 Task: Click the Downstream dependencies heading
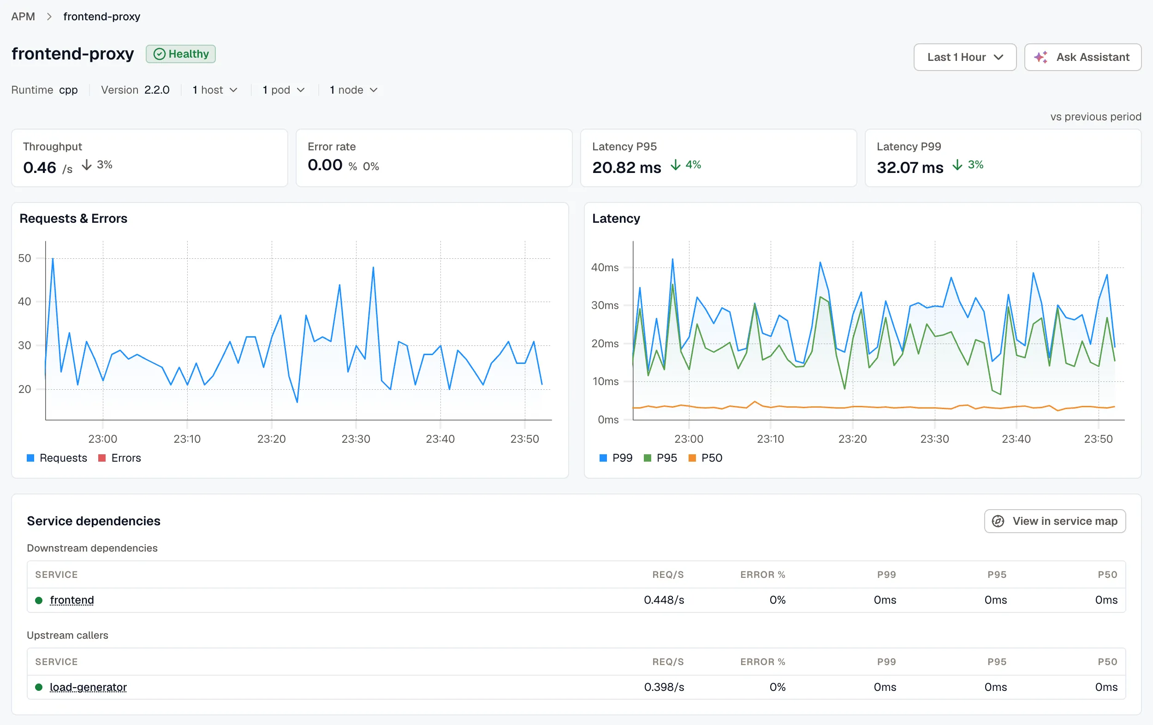tap(92, 548)
